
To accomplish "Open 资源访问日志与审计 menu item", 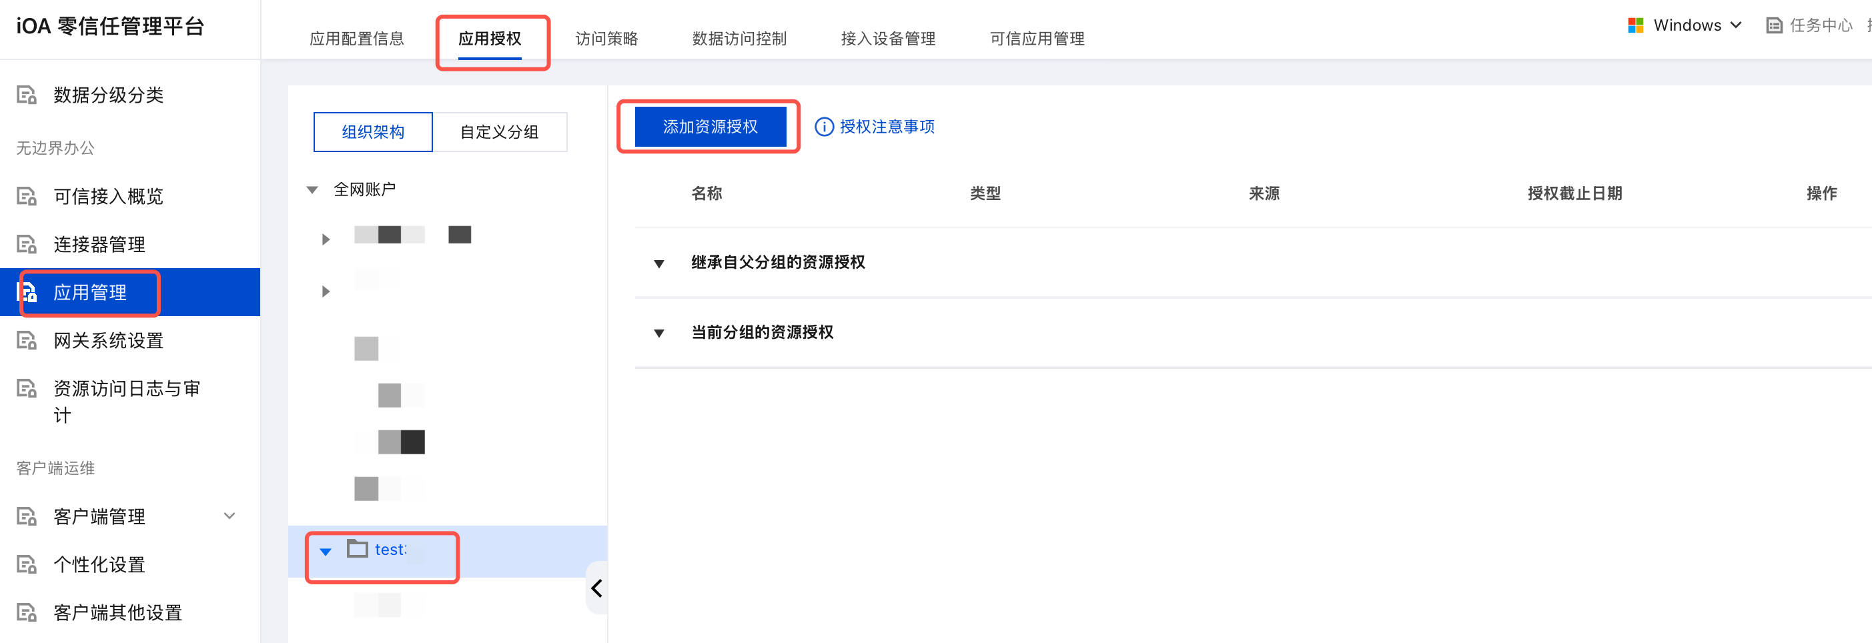I will 127,401.
